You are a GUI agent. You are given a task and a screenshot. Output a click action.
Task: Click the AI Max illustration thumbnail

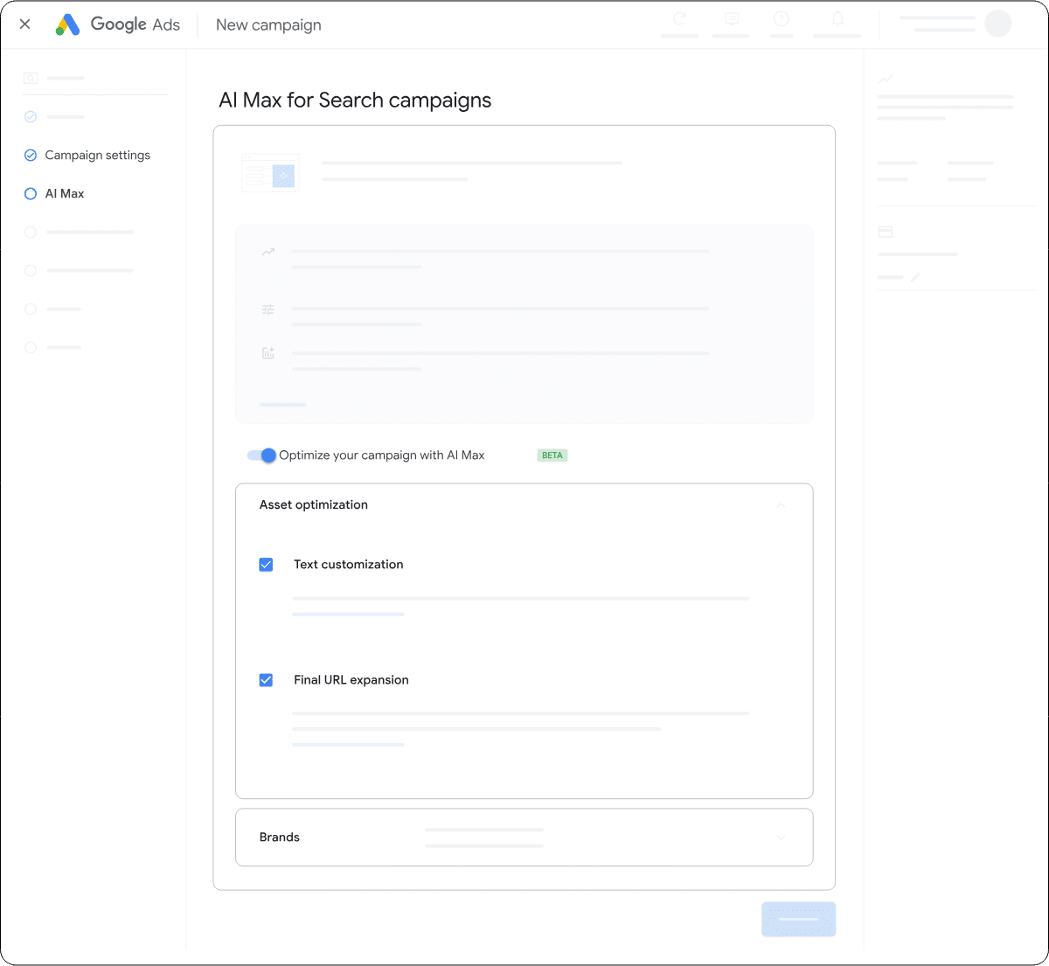click(270, 173)
